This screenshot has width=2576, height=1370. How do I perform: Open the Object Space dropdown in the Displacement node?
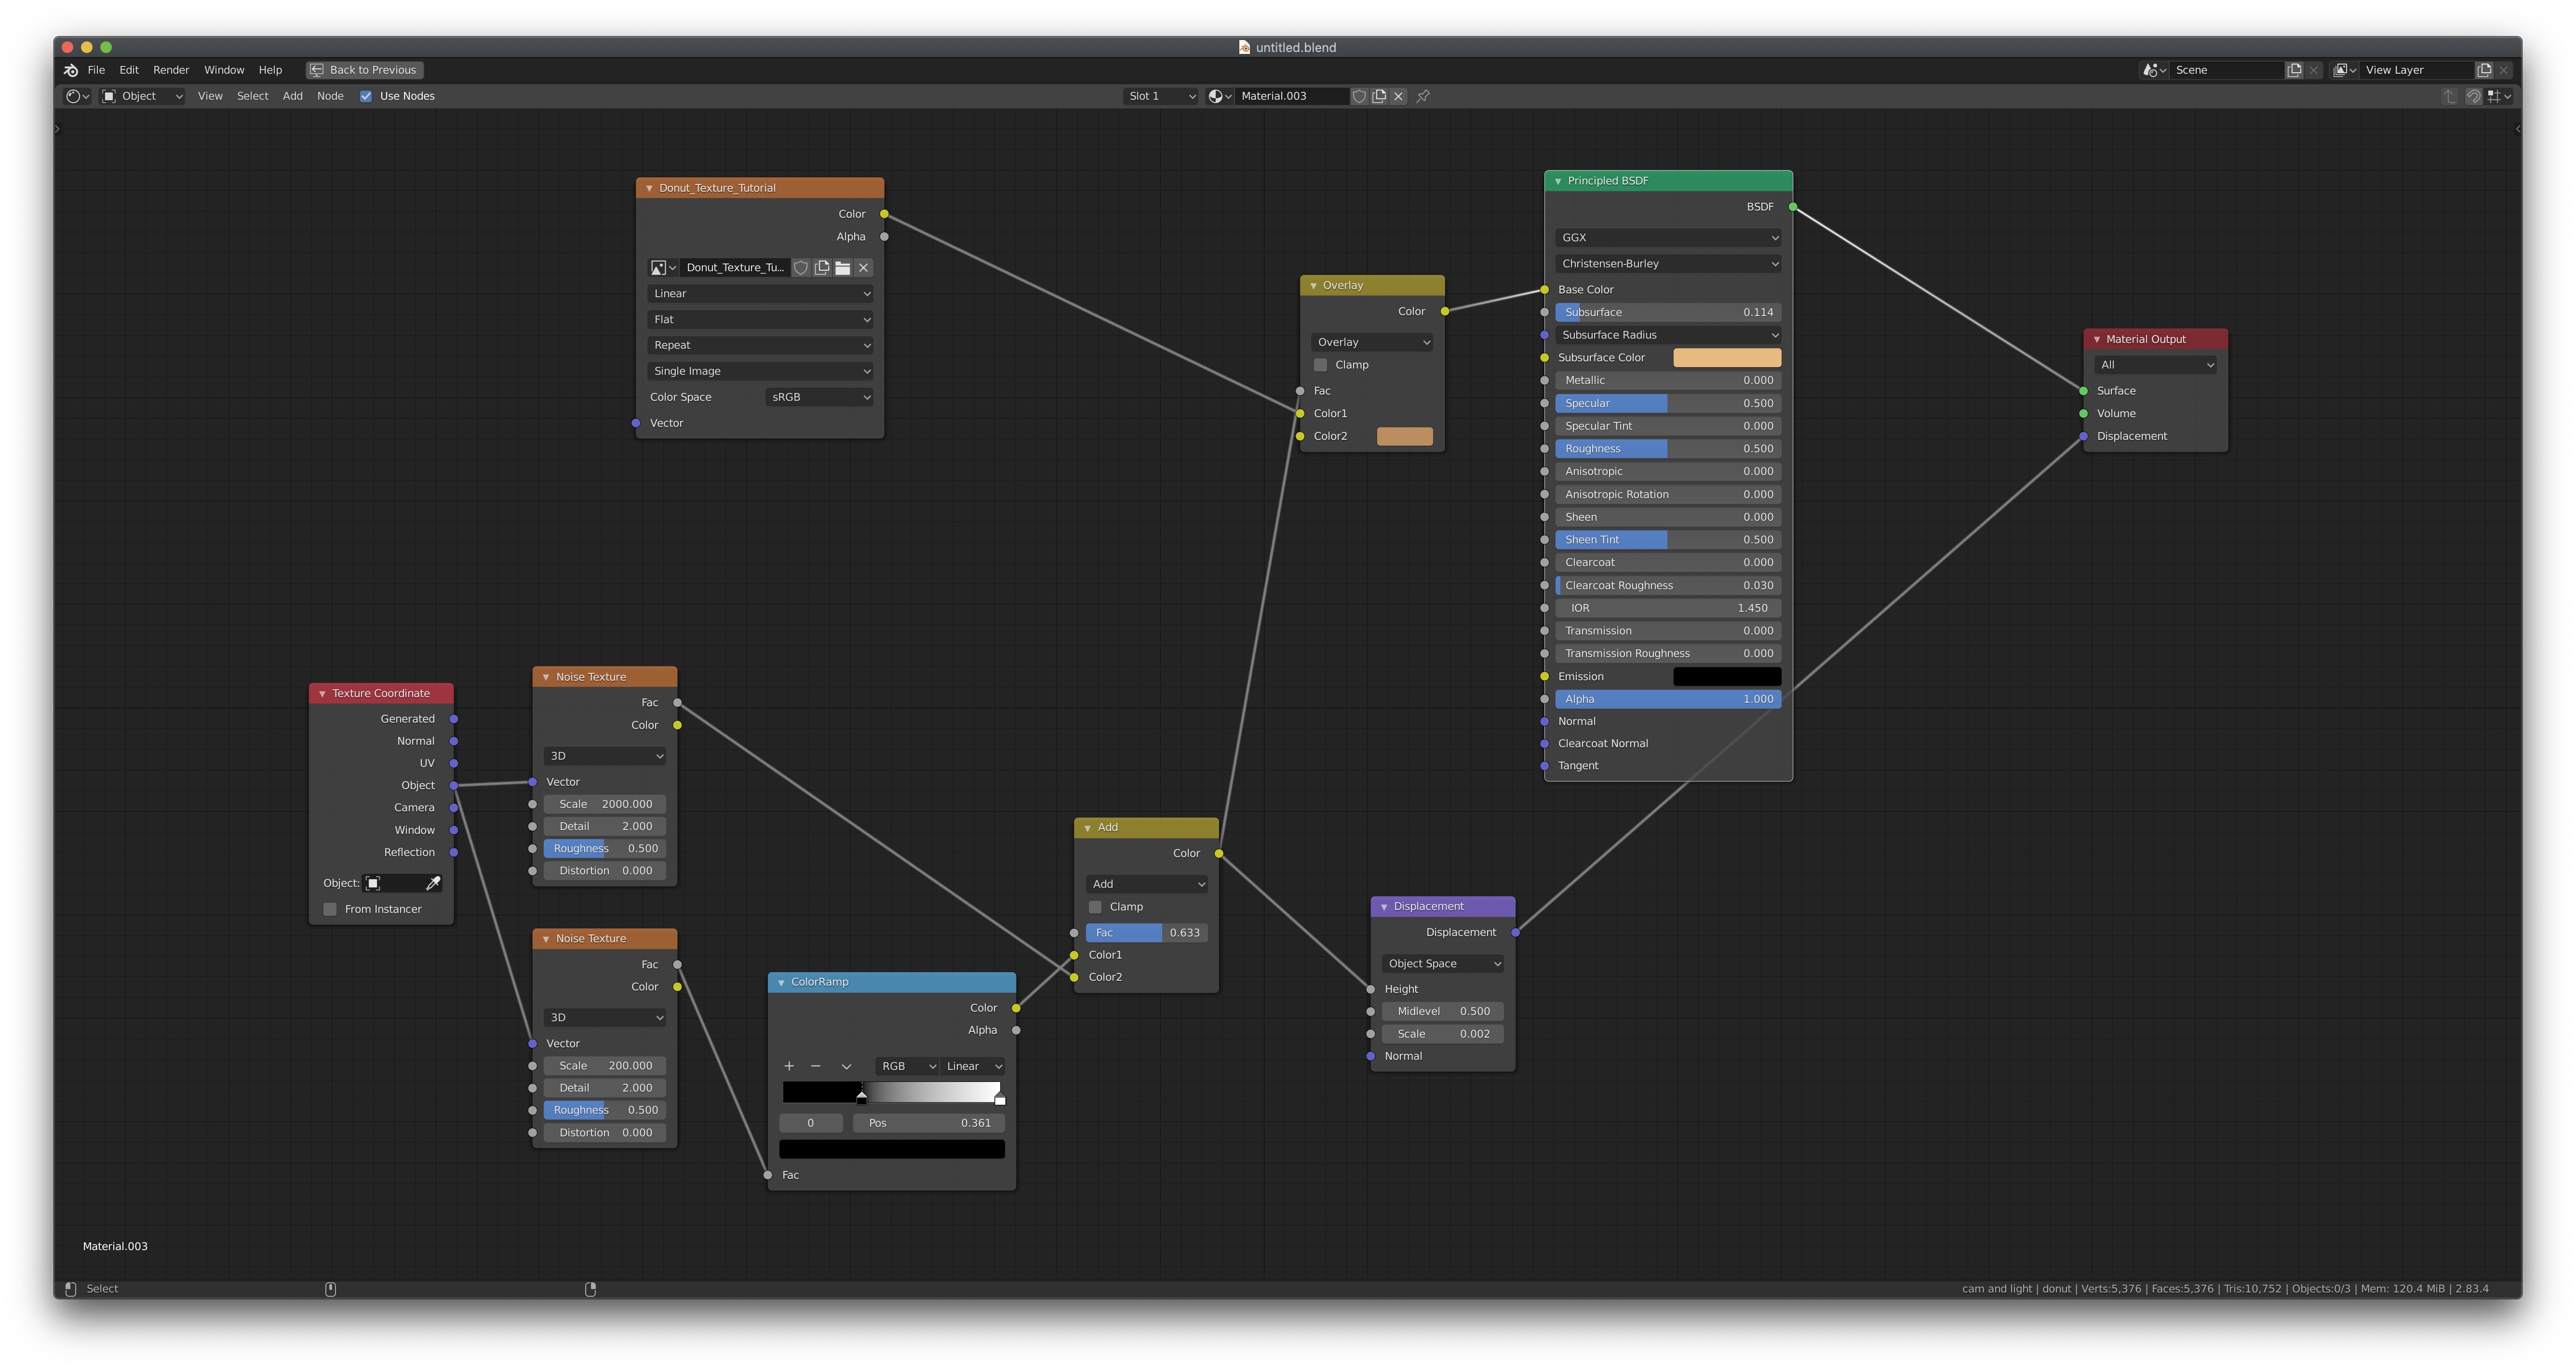(1443, 963)
